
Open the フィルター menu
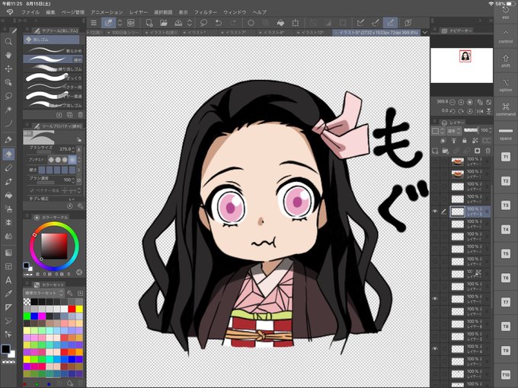206,12
